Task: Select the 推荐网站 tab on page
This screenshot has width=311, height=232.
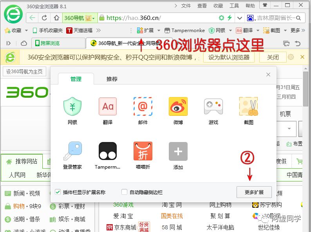Action: click(22, 161)
